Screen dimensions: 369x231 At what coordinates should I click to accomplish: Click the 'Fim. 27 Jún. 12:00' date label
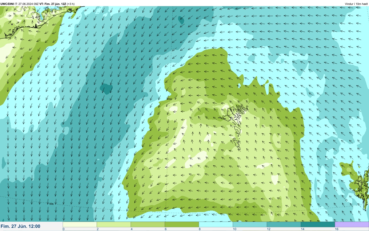pyautogui.click(x=20, y=226)
